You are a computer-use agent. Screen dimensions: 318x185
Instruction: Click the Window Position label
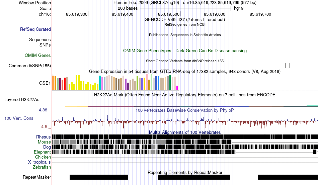[x=35, y=3]
